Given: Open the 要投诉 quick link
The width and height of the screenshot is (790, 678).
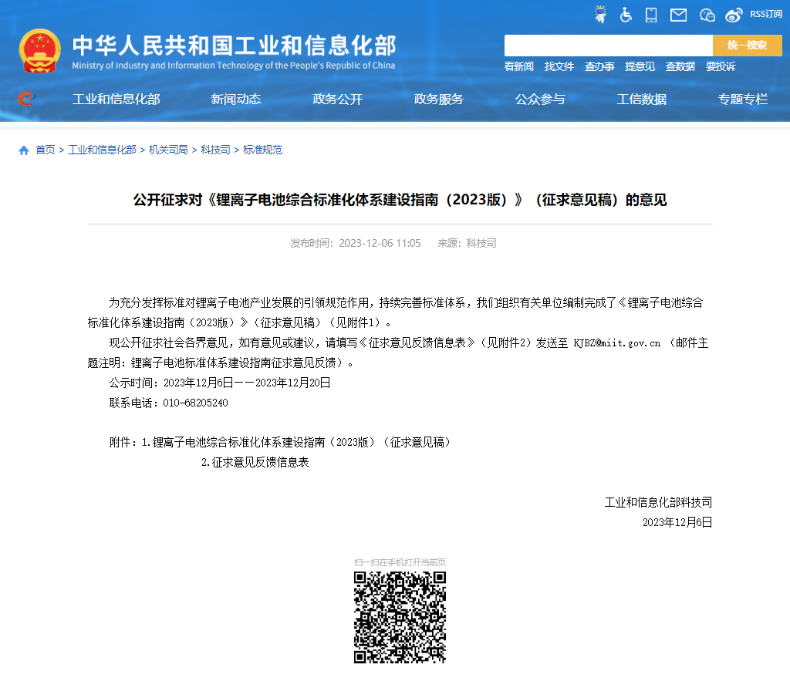Looking at the screenshot, I should point(720,66).
